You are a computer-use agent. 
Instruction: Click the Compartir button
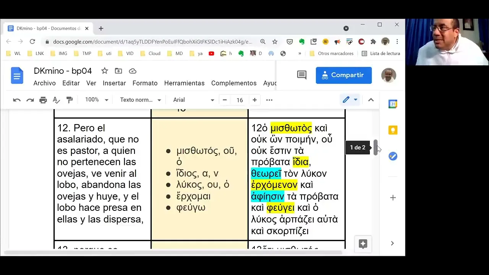(x=344, y=75)
